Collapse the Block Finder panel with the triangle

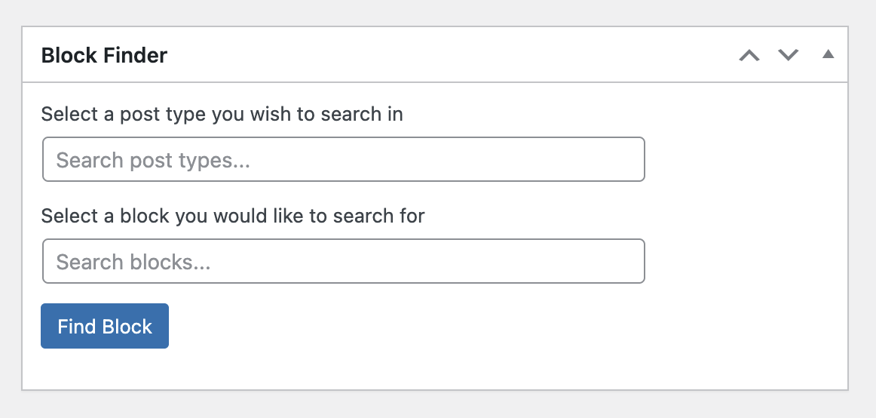pos(828,54)
